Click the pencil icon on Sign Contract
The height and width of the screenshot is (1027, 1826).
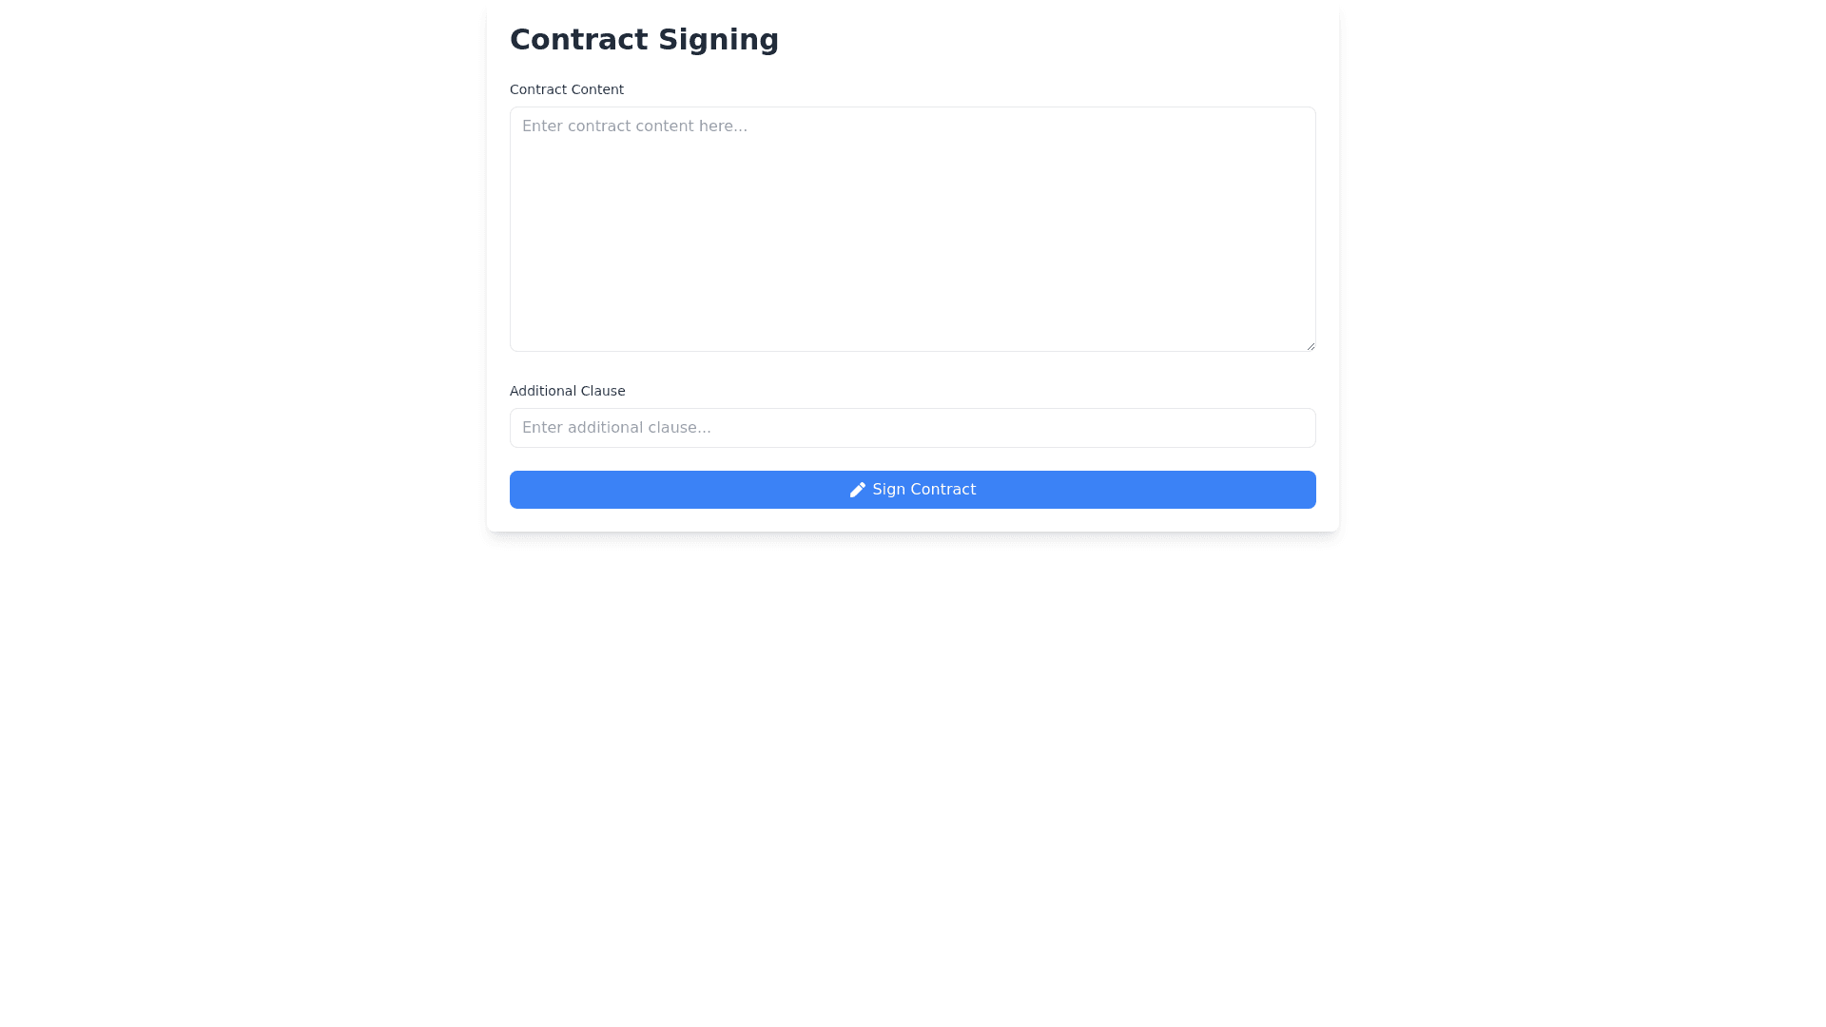857,490
